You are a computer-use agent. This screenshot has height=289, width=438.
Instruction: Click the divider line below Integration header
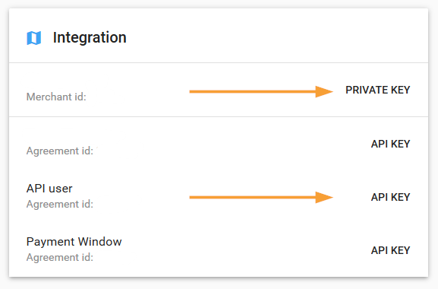(x=219, y=62)
